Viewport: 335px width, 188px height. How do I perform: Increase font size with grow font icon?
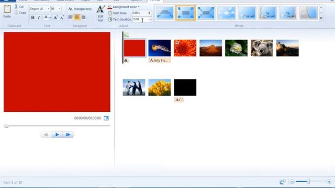click(55, 17)
